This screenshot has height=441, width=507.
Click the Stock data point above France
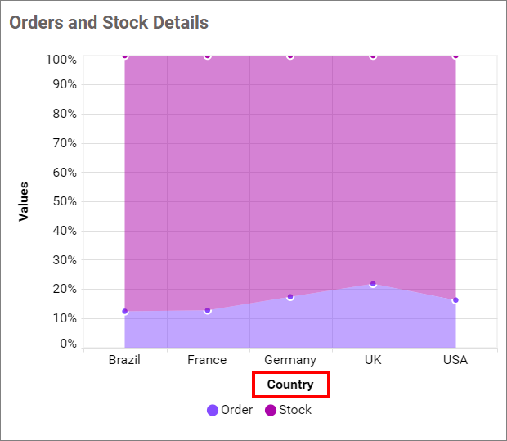[x=208, y=56]
